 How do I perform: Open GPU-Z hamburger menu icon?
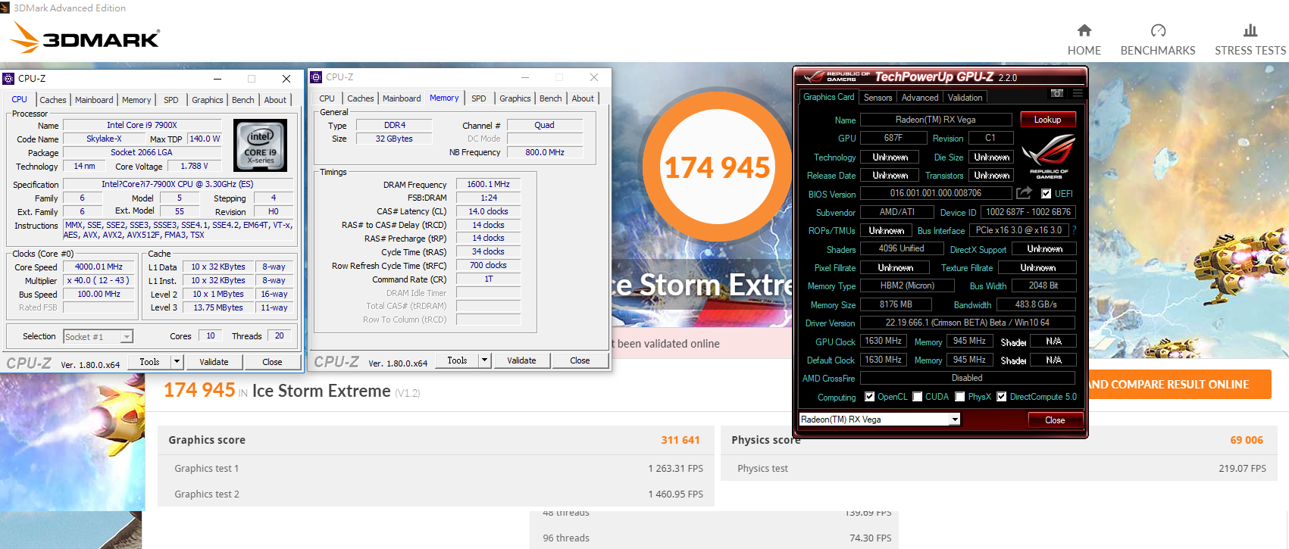1078,93
